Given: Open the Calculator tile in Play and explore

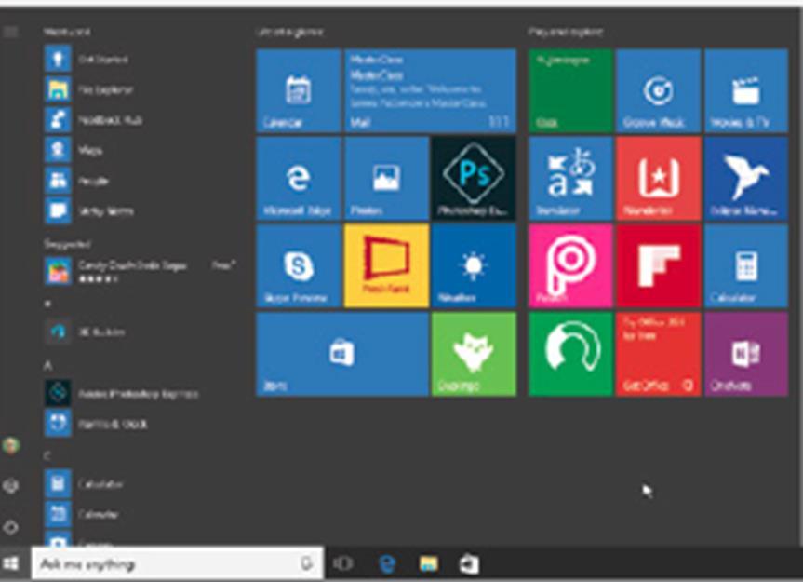Looking at the screenshot, I should click(746, 266).
